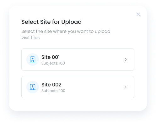Select the Site 002 name label
The width and height of the screenshot is (157, 124).
pos(51,85)
